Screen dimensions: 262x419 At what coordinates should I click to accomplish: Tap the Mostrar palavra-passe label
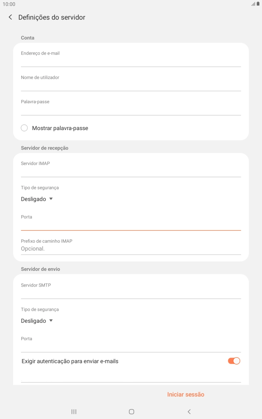click(x=60, y=128)
